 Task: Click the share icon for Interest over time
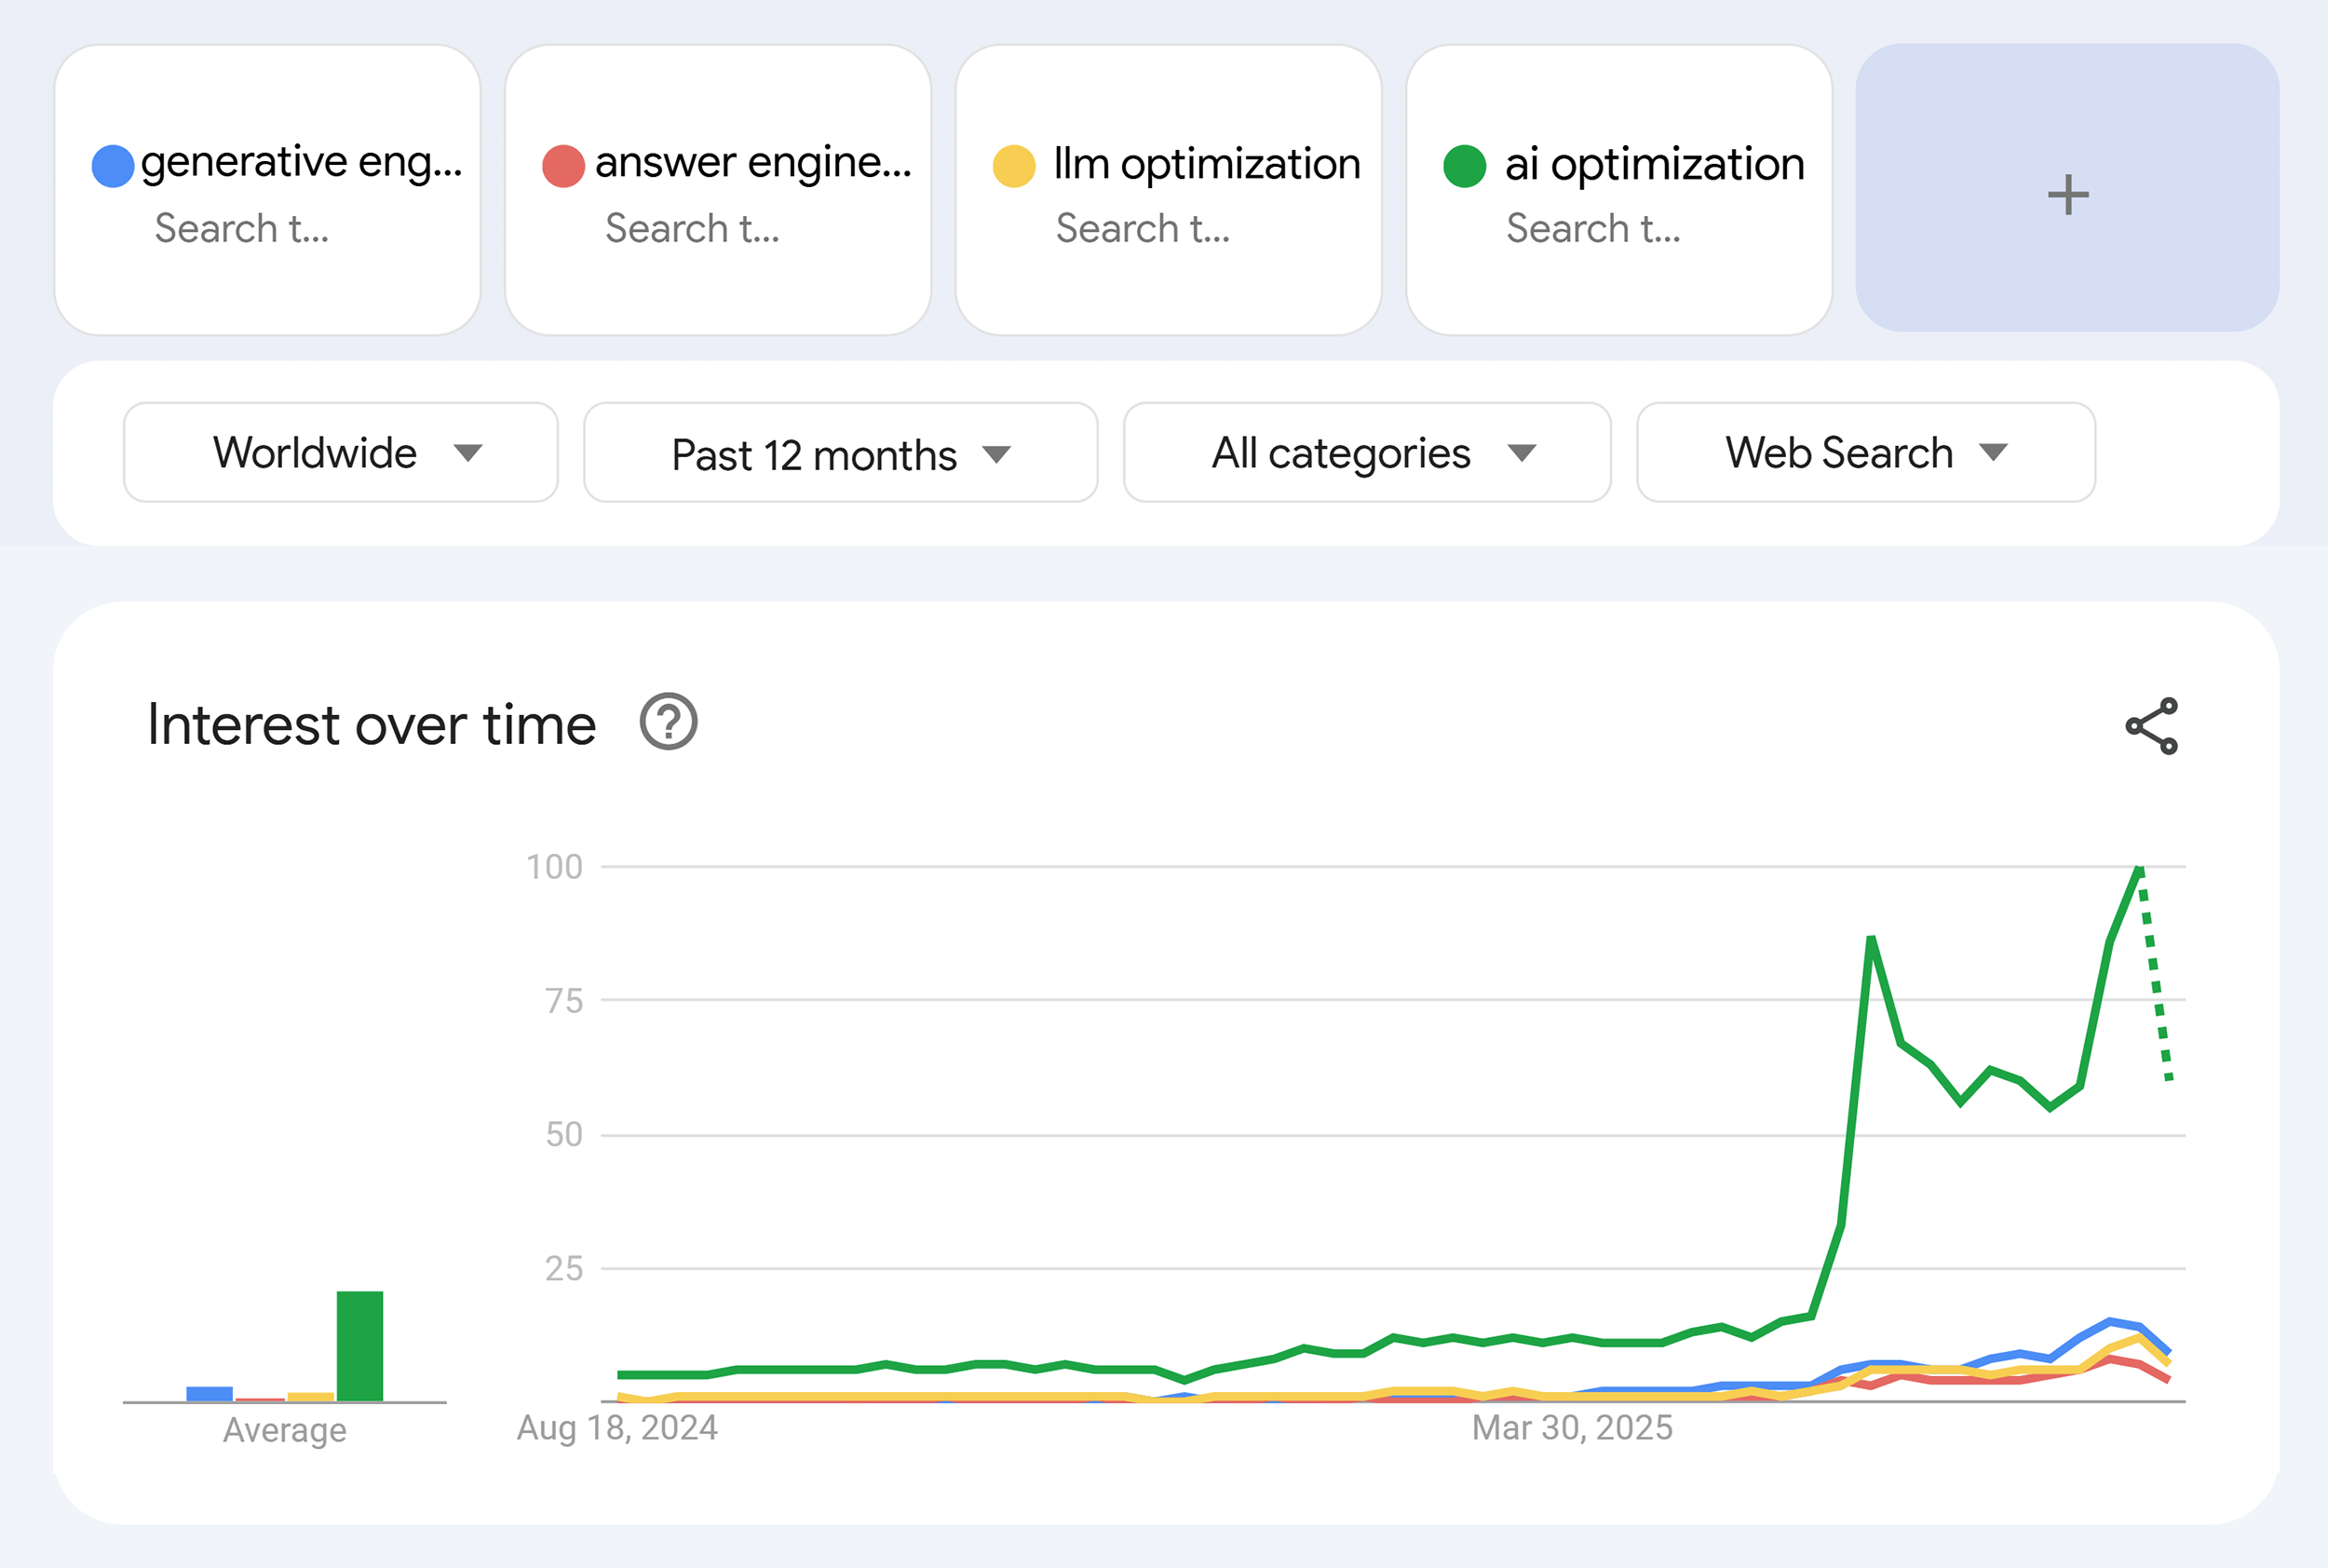2152,725
